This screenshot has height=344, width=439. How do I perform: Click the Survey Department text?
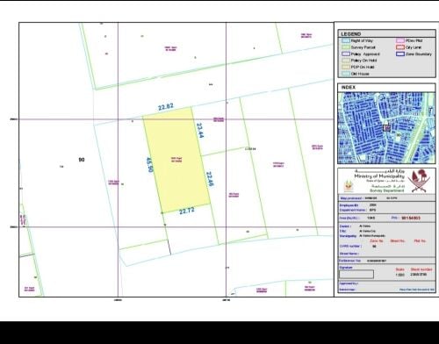click(x=387, y=190)
